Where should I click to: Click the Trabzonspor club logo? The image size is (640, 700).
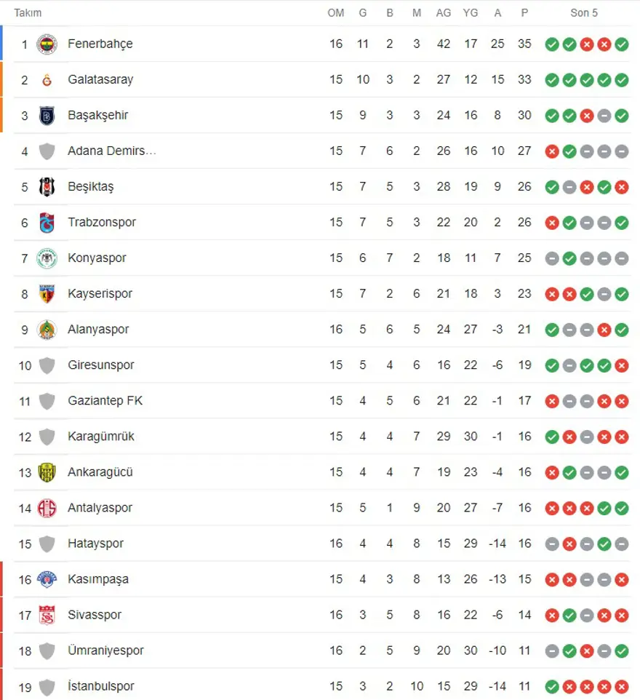point(47,222)
